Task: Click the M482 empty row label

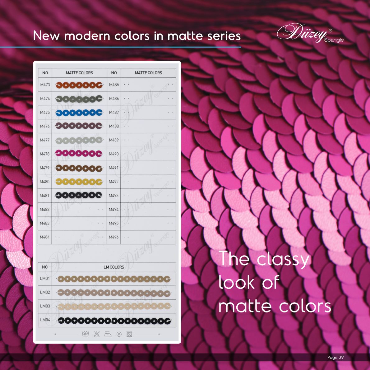Action: point(45,209)
